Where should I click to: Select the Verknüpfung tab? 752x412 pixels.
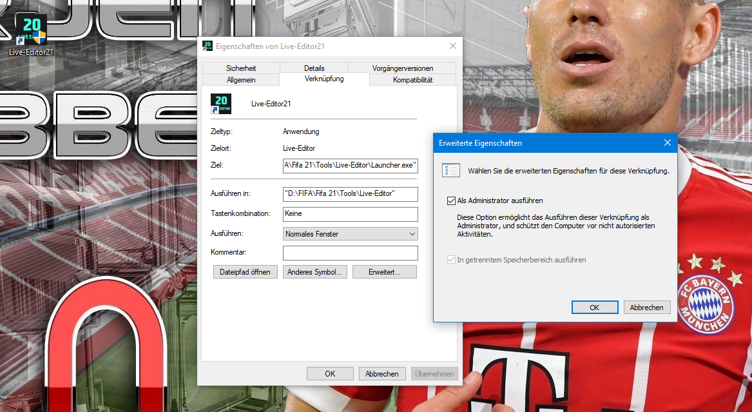point(324,79)
